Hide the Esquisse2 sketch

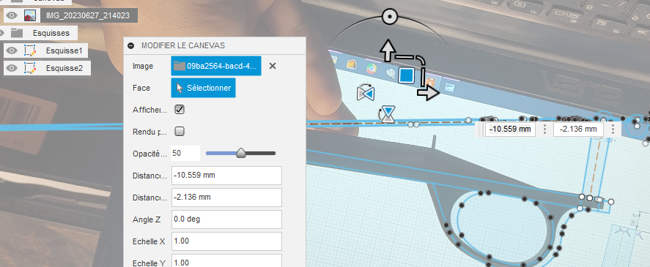tap(12, 68)
